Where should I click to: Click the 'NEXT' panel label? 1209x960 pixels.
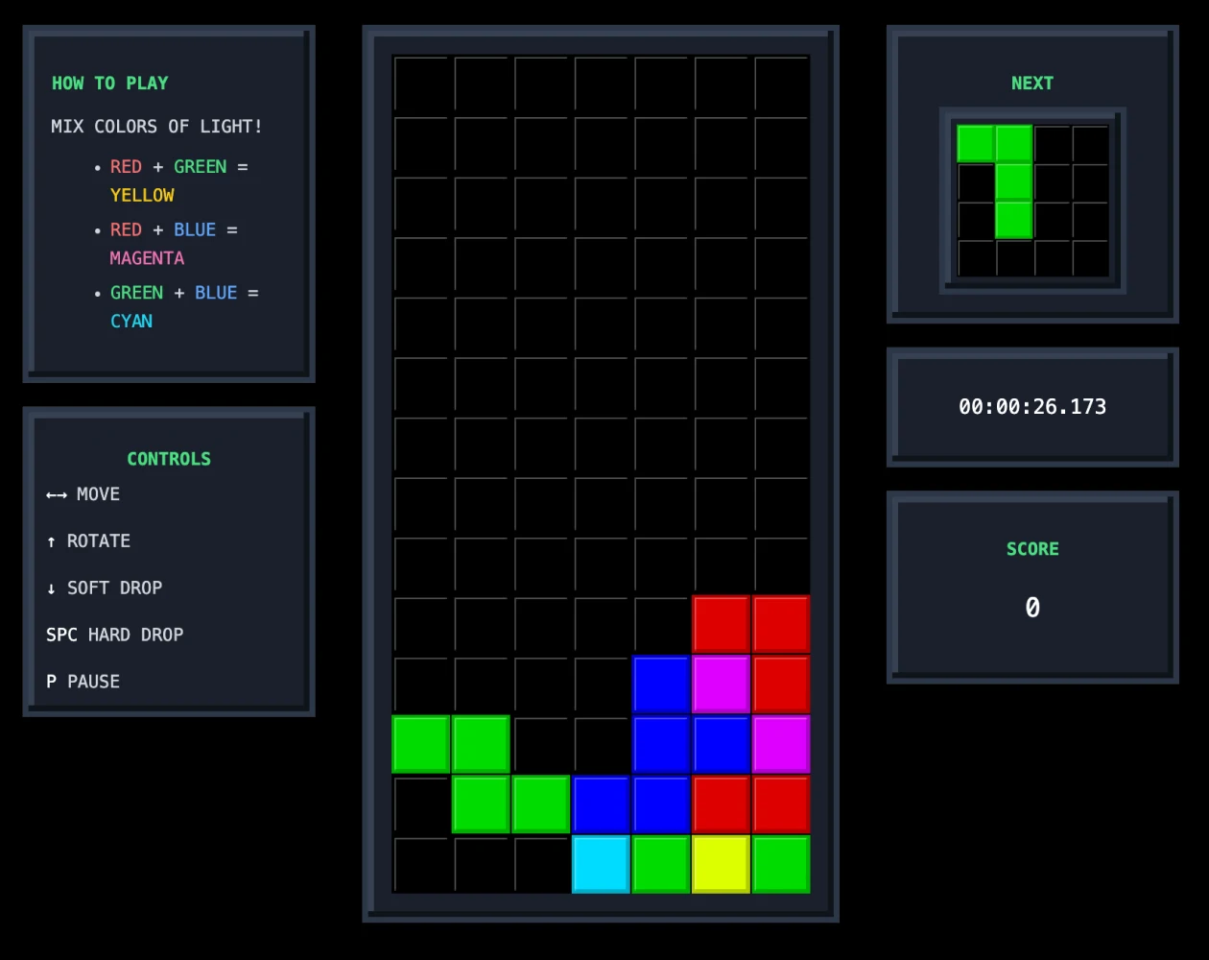click(x=1032, y=84)
